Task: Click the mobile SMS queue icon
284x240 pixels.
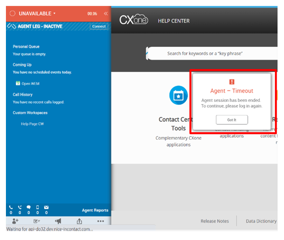Action: 38,208
